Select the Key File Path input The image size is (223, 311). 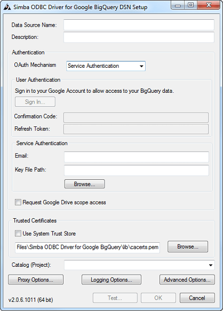[136, 170]
